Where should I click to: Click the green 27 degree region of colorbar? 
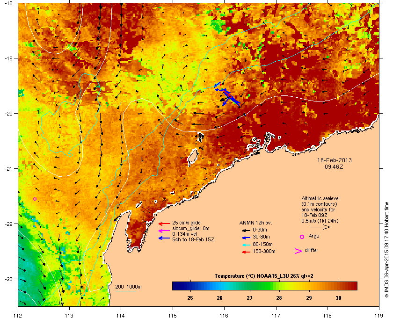pos(249,286)
